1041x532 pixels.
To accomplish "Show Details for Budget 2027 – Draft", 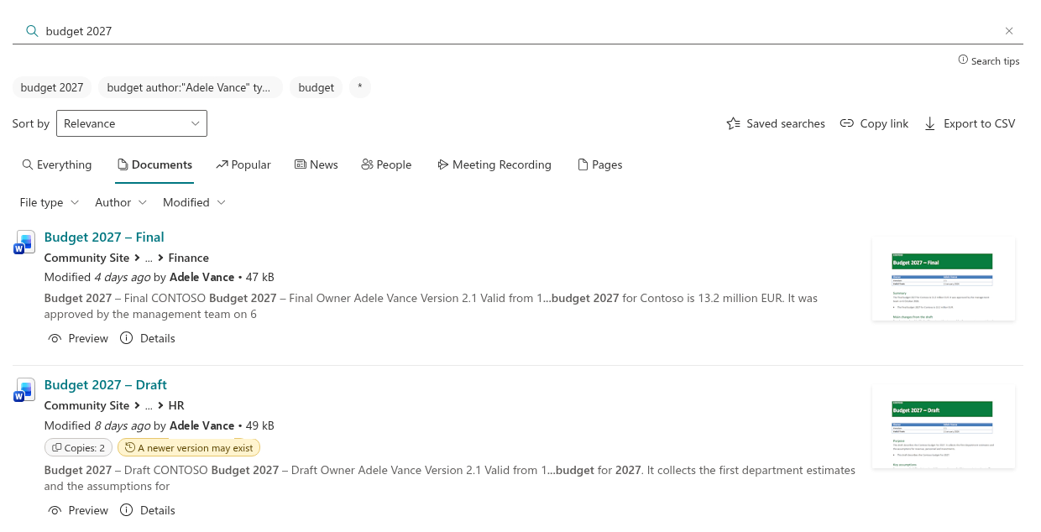I will 148,510.
